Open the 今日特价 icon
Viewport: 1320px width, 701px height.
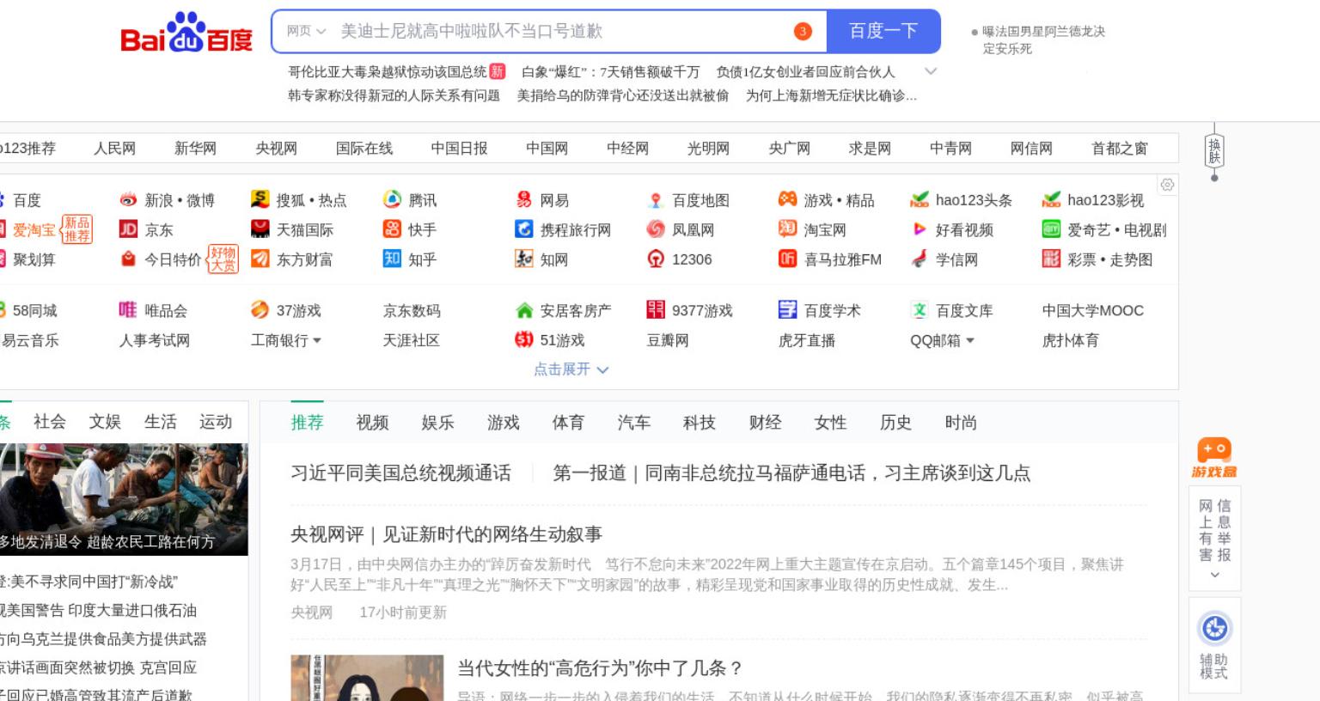tap(128, 259)
